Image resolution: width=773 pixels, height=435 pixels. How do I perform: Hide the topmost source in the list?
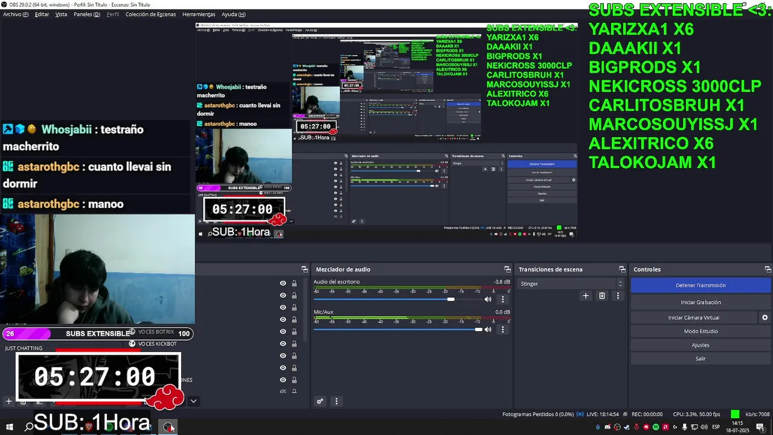point(283,283)
